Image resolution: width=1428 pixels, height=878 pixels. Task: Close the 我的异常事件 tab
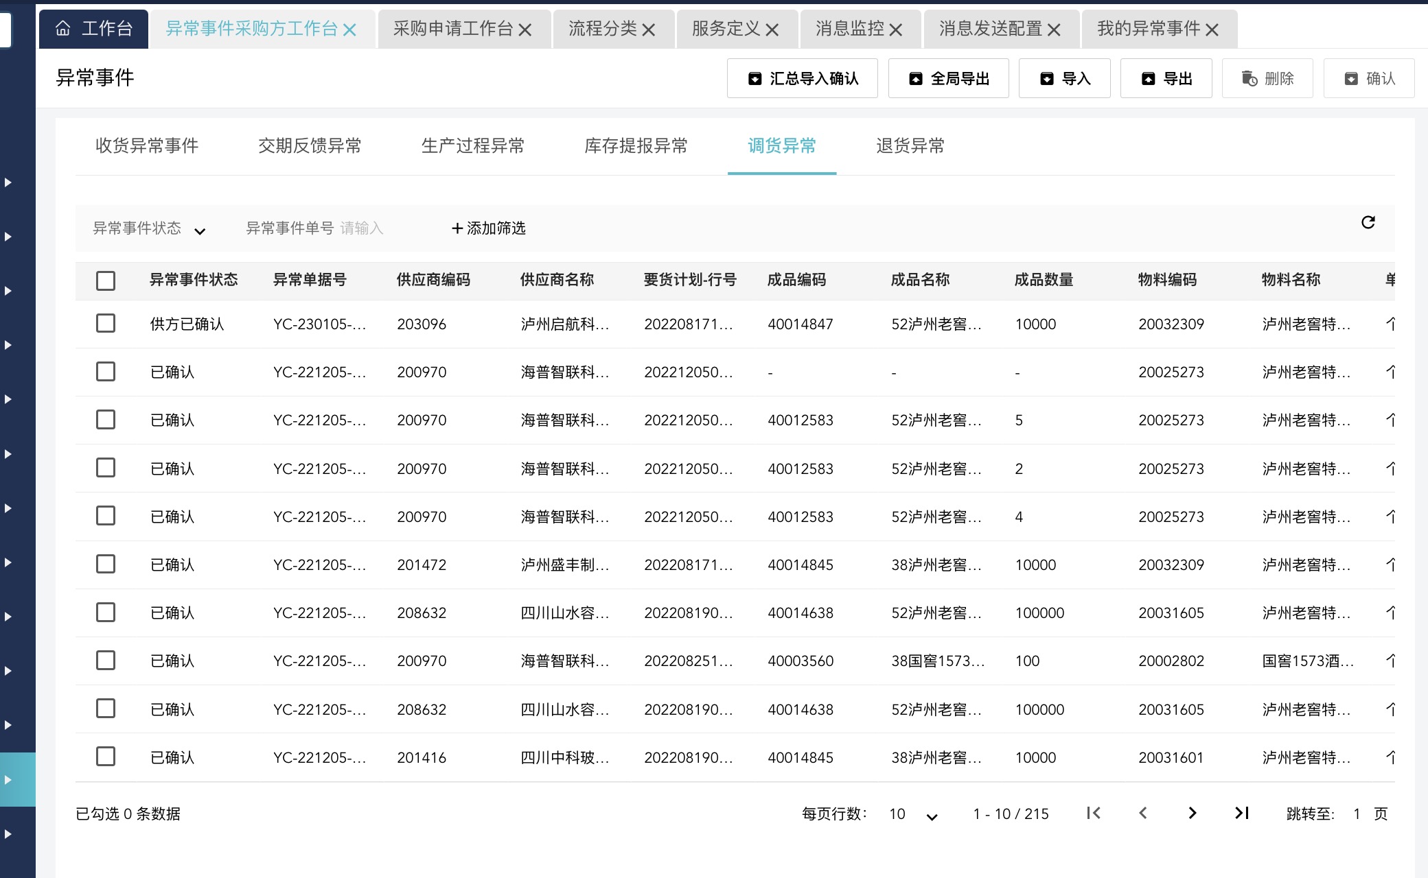tap(1212, 29)
